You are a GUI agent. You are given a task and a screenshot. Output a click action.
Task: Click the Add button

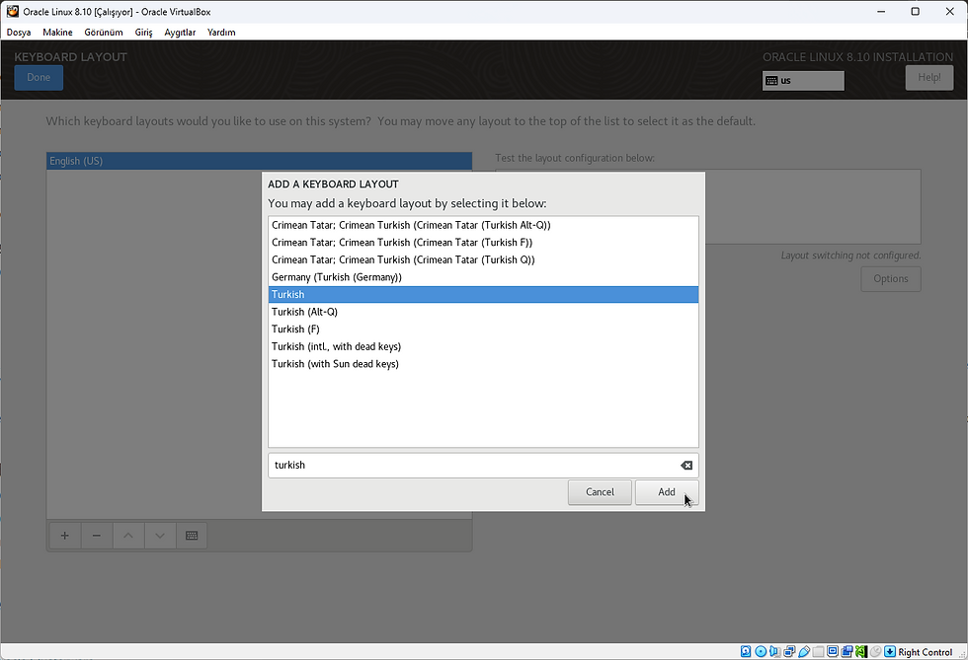(x=666, y=492)
